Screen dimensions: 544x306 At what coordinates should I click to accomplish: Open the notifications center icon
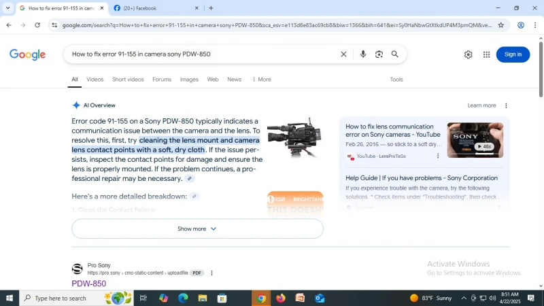point(531,298)
